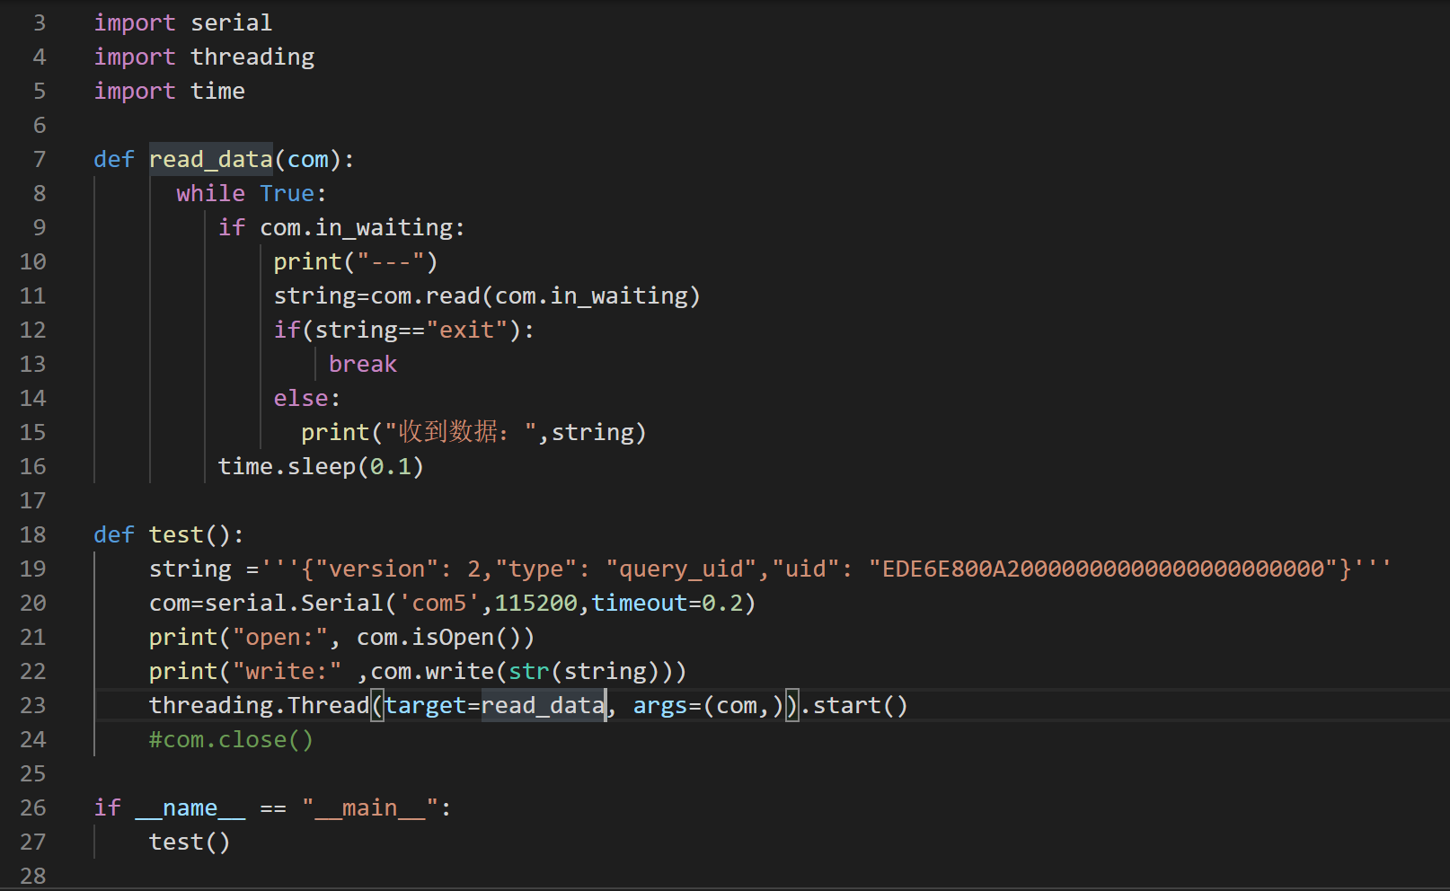Click the word 'serial' in import statement
1450x891 pixels.
[x=231, y=22]
